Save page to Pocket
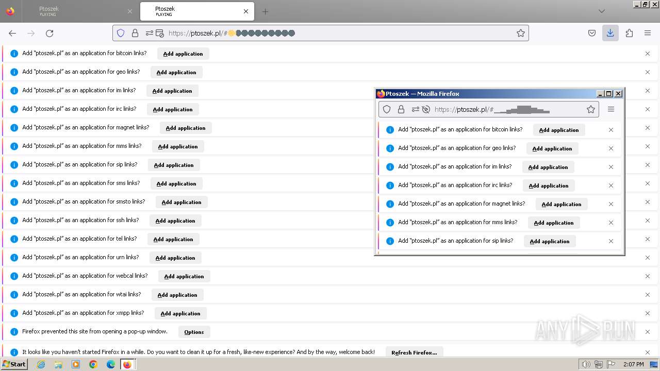 pos(592,33)
